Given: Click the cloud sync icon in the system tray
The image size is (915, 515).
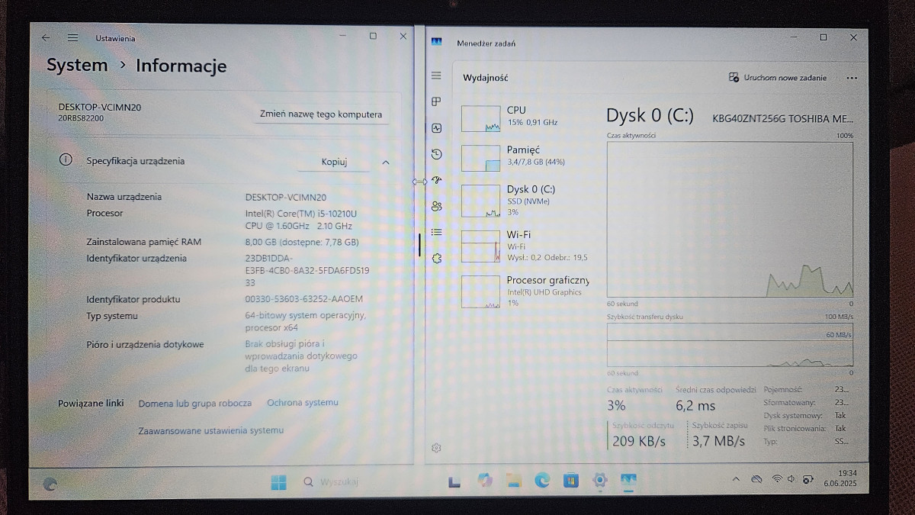Looking at the screenshot, I should [756, 479].
